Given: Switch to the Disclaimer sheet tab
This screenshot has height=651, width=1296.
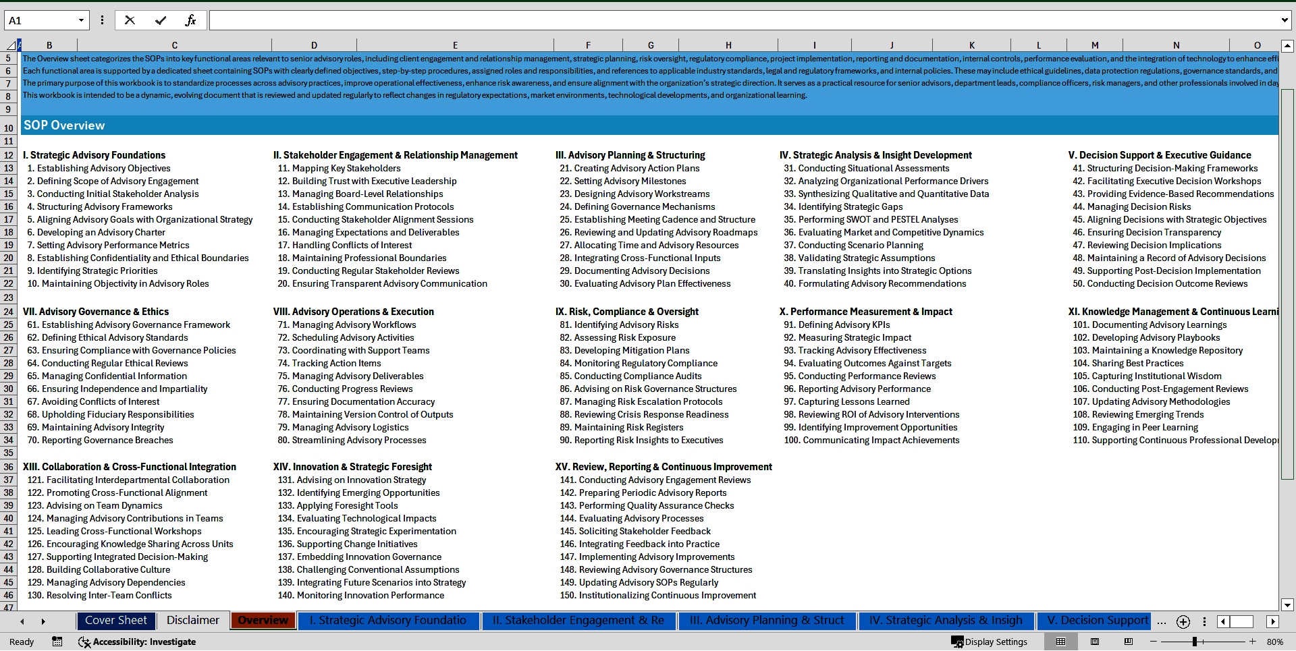Looking at the screenshot, I should click(193, 621).
